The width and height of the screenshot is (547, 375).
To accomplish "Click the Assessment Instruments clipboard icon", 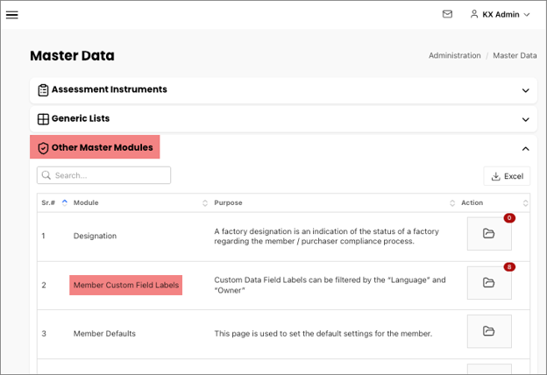I will click(x=43, y=90).
